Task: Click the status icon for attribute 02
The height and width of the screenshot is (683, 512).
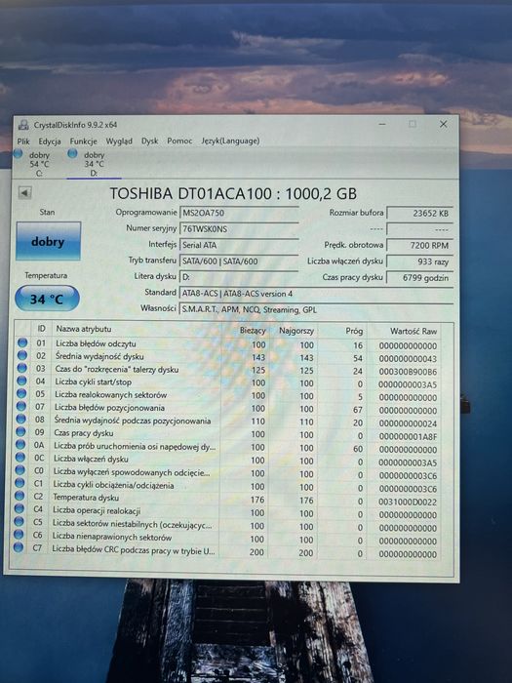Action: click(x=21, y=355)
